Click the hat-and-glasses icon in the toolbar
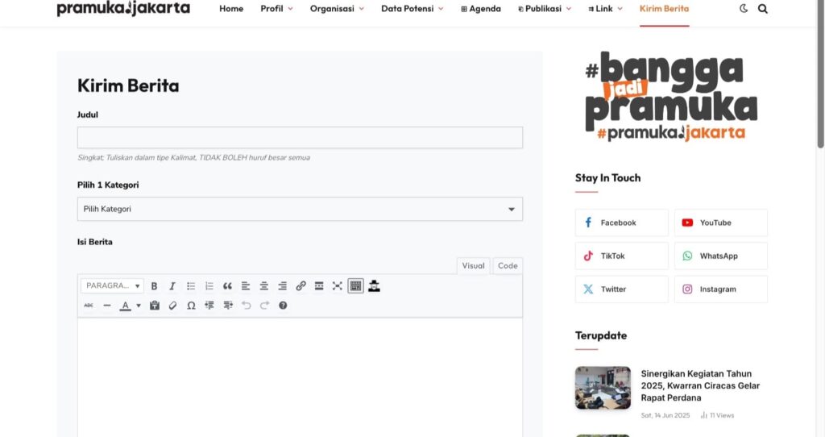825x437 pixels. 374,286
